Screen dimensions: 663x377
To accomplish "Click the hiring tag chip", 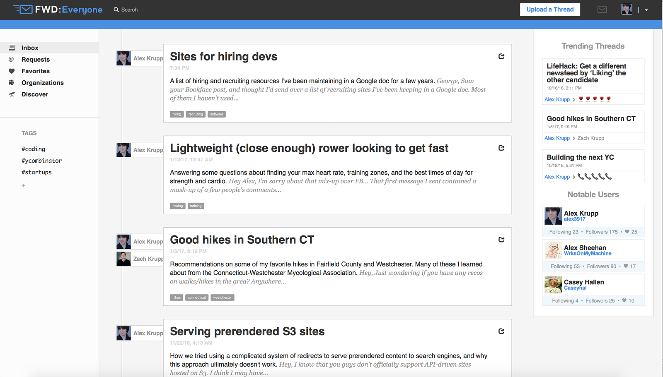I will pyautogui.click(x=177, y=114).
